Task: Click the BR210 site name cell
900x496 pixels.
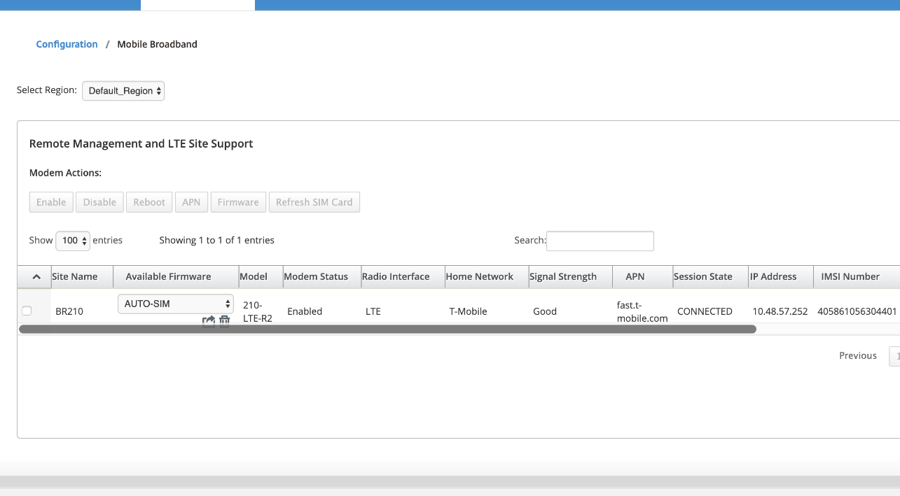Action: pos(69,311)
